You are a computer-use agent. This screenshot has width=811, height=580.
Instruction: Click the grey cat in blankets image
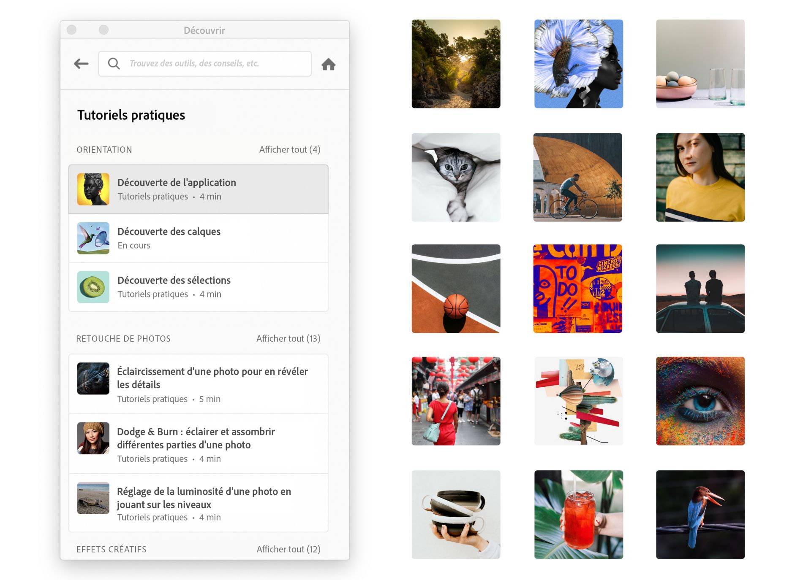[x=456, y=178]
